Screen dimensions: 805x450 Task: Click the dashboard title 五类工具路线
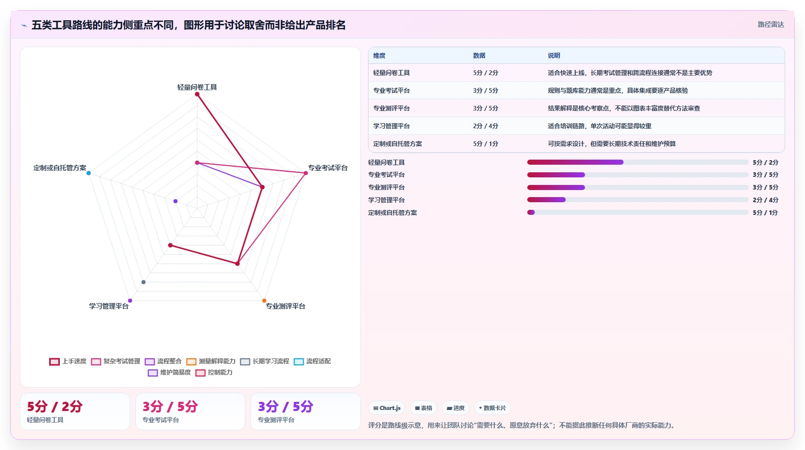pos(189,25)
